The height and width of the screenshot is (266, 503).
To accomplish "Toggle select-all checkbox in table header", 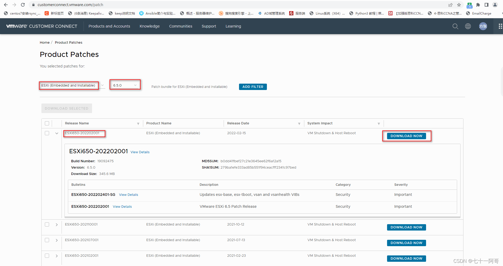I will [47, 123].
